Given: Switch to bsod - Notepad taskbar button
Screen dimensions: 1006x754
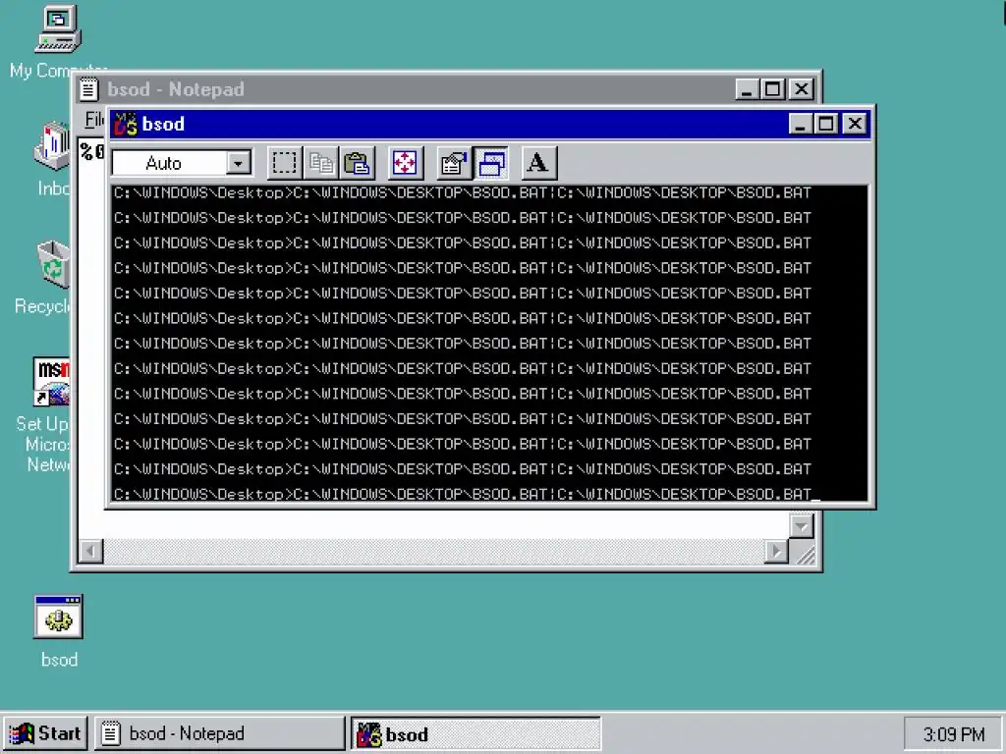Looking at the screenshot, I should [x=219, y=733].
